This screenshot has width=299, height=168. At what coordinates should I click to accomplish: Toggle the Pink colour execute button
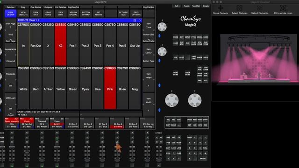pos(110,88)
